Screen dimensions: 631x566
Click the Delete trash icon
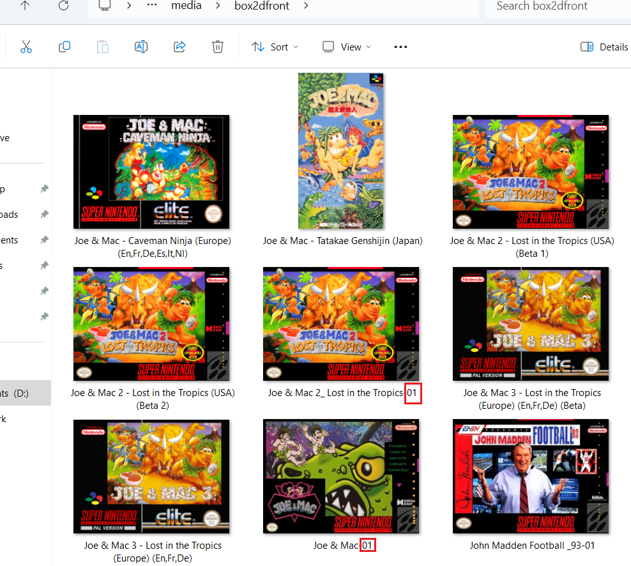(x=218, y=47)
